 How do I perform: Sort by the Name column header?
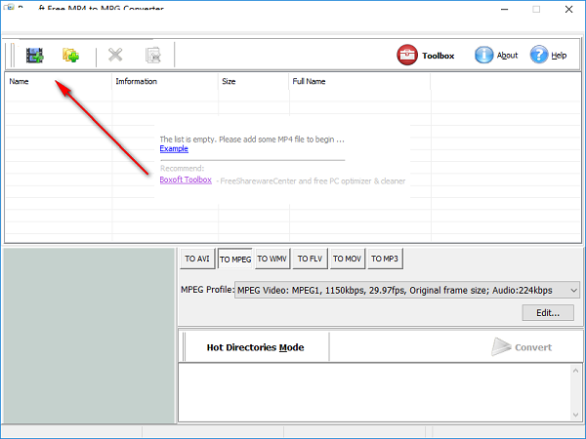58,81
